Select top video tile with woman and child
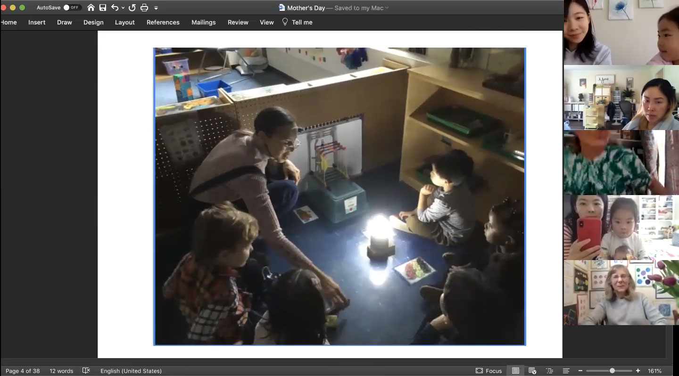This screenshot has height=376, width=679. [x=621, y=33]
